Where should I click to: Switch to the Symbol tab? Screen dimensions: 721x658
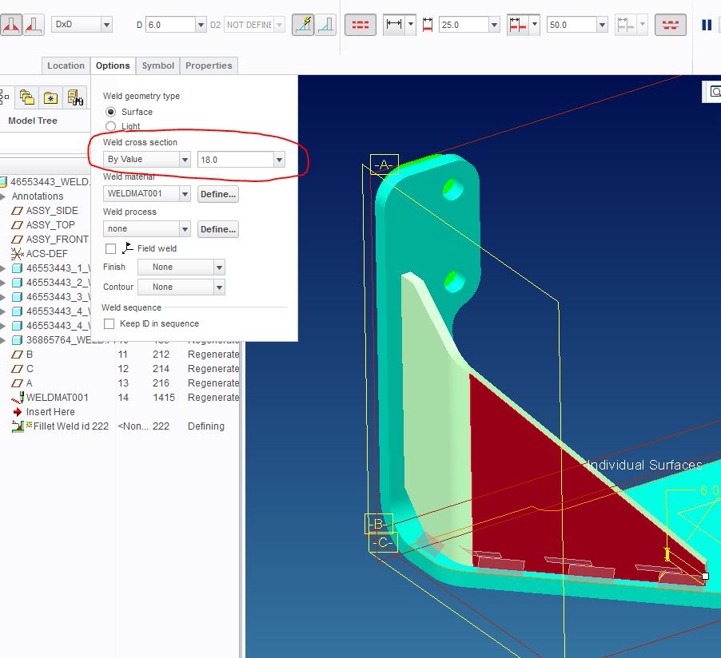point(157,65)
